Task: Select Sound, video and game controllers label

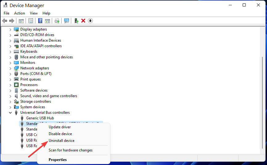Action: 48,96
